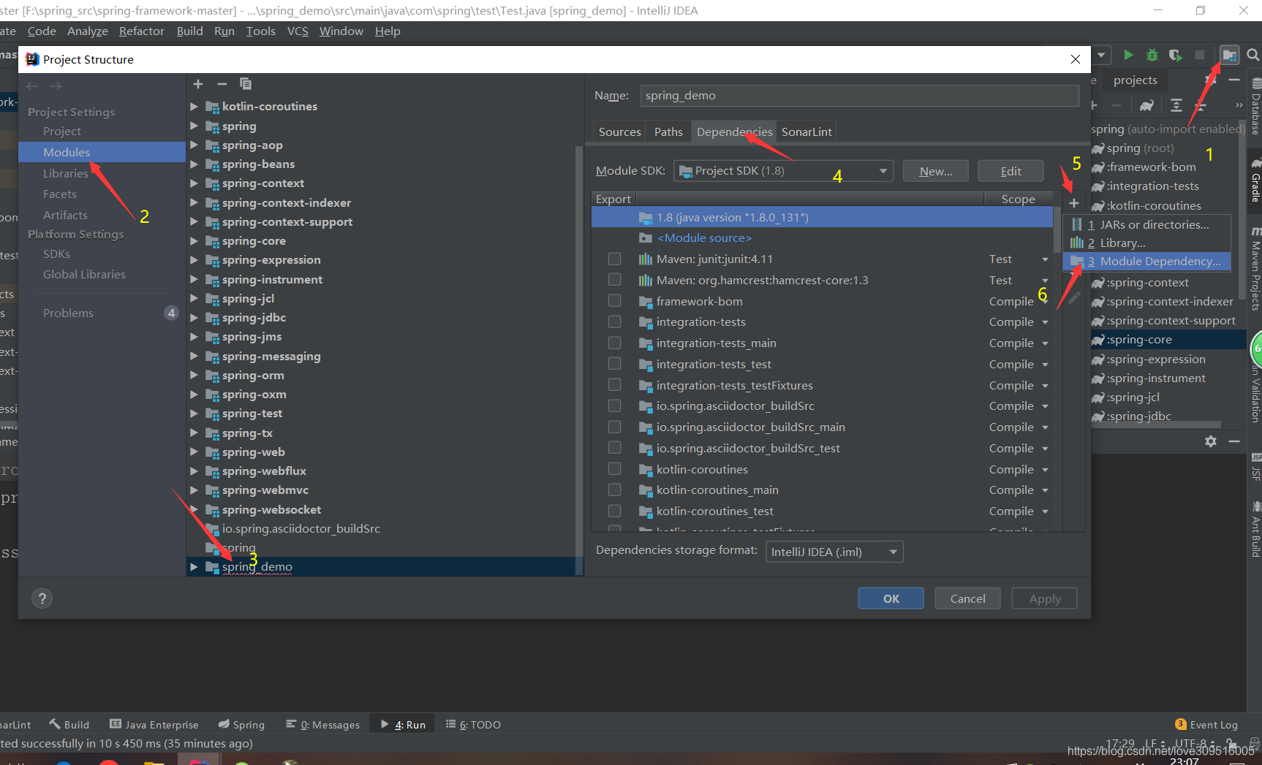Screen dimensions: 1262x765
Task: Click the Search Everywhere magnifier icon
Action: [x=1252, y=55]
